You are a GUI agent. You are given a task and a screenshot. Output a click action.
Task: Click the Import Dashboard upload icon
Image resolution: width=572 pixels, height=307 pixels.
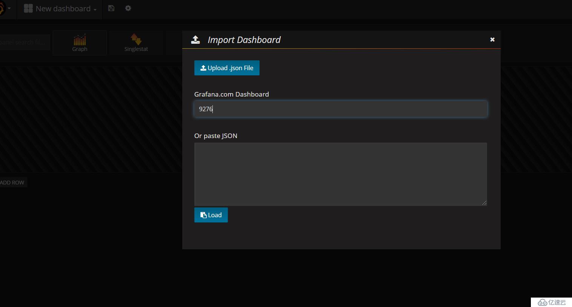[195, 40]
